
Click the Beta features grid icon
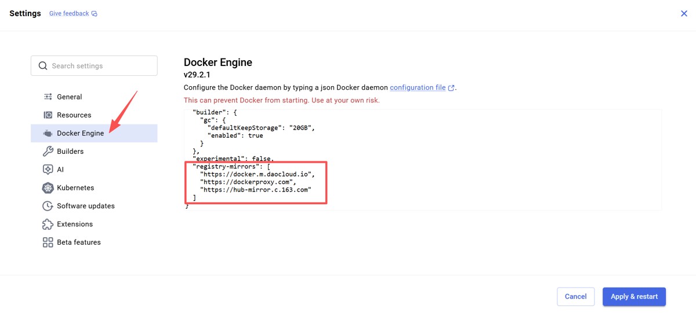(x=48, y=242)
